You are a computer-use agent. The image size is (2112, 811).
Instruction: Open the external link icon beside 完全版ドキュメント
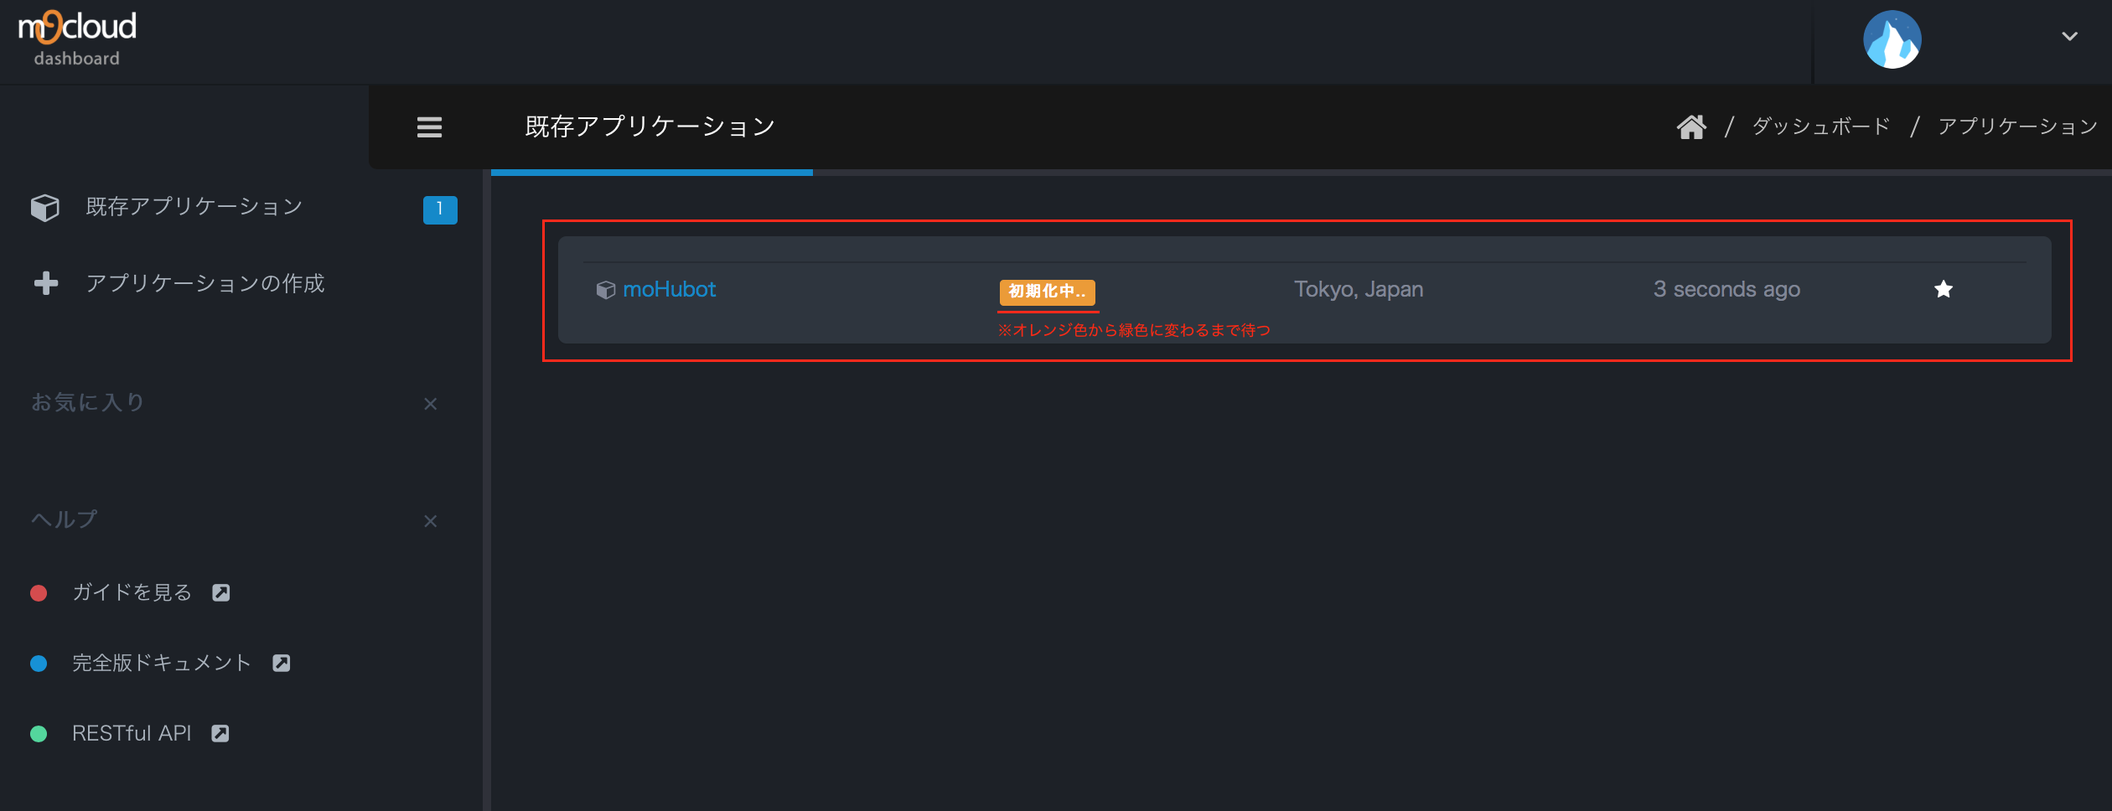(x=282, y=663)
